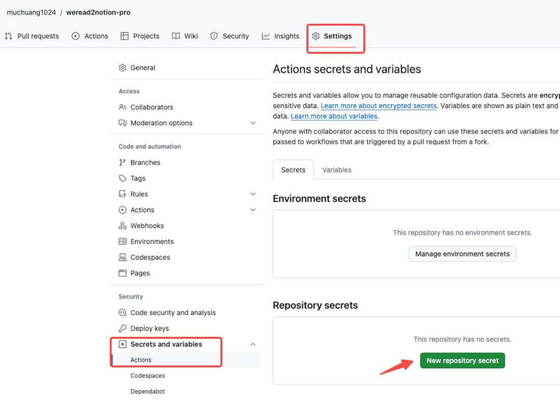Switch to the Variables tab

click(337, 170)
